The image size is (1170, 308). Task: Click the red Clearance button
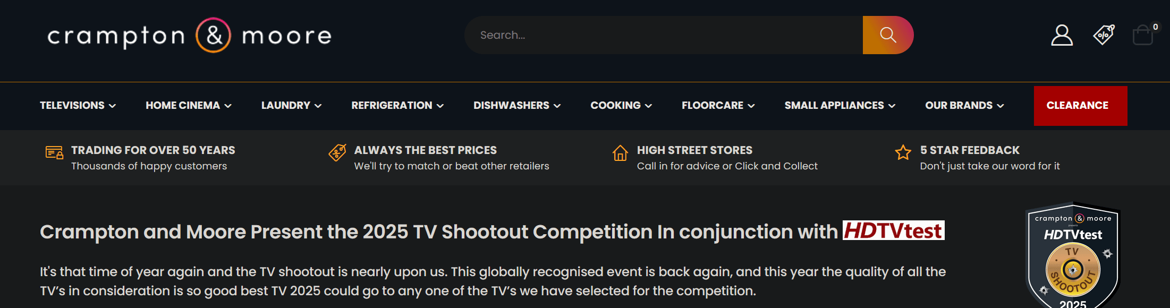[x=1080, y=106]
